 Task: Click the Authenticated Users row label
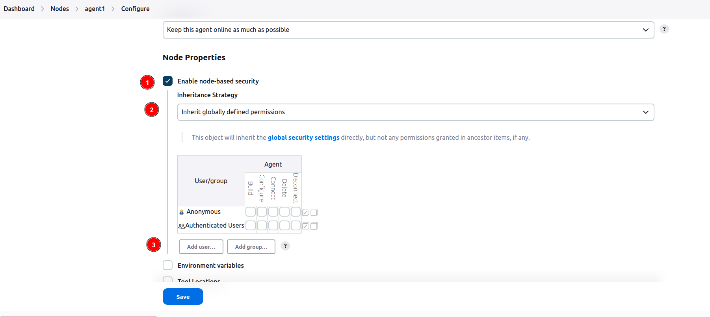pos(215,226)
